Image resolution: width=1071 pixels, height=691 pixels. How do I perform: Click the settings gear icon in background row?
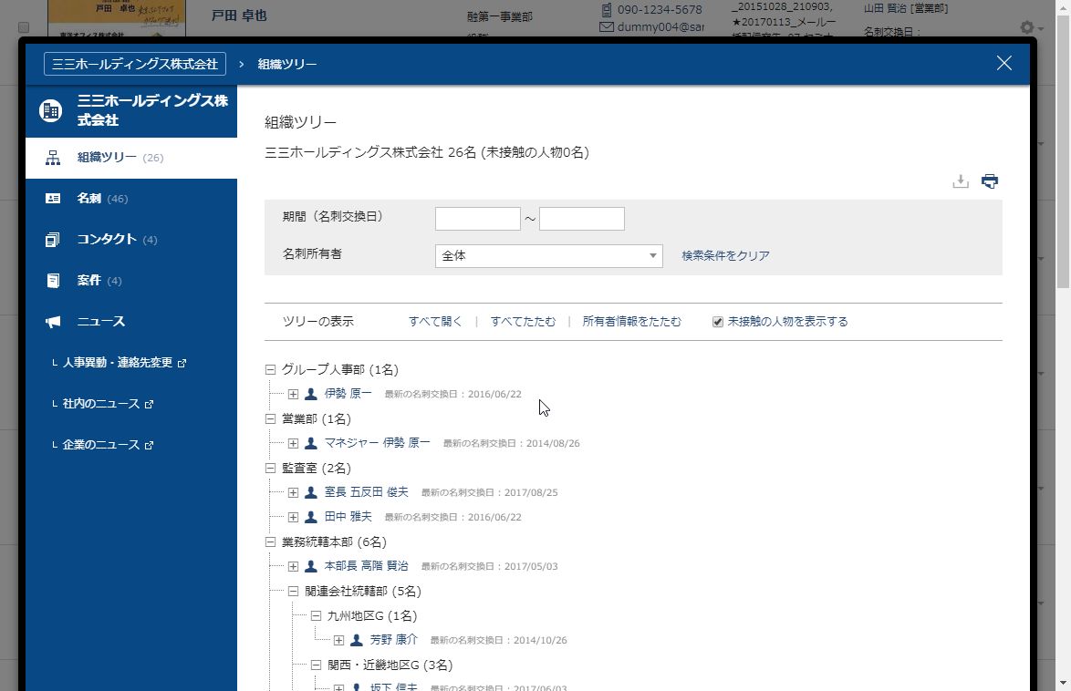point(1027,28)
